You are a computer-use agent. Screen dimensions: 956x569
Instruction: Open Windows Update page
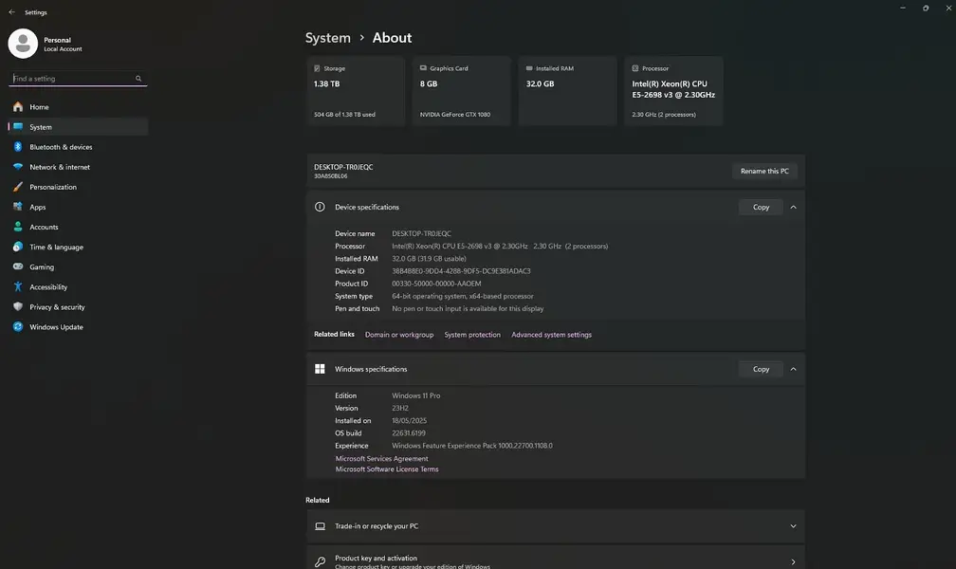78,327
